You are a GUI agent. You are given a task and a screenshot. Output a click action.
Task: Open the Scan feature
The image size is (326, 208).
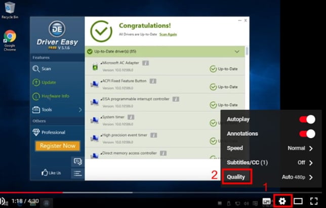[x=42, y=69]
